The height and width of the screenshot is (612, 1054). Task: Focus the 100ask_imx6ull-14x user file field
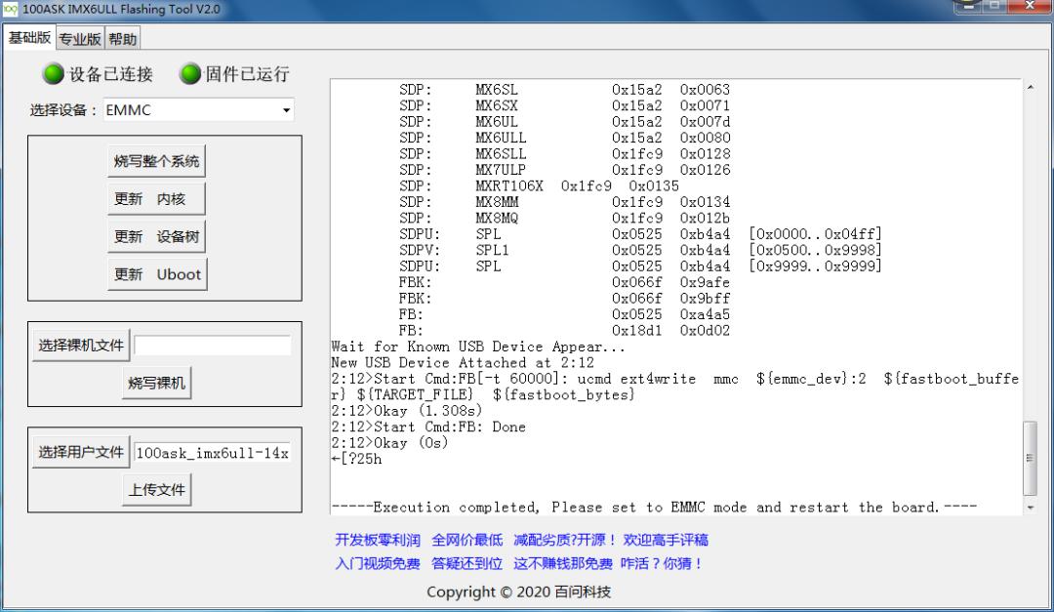(x=213, y=453)
